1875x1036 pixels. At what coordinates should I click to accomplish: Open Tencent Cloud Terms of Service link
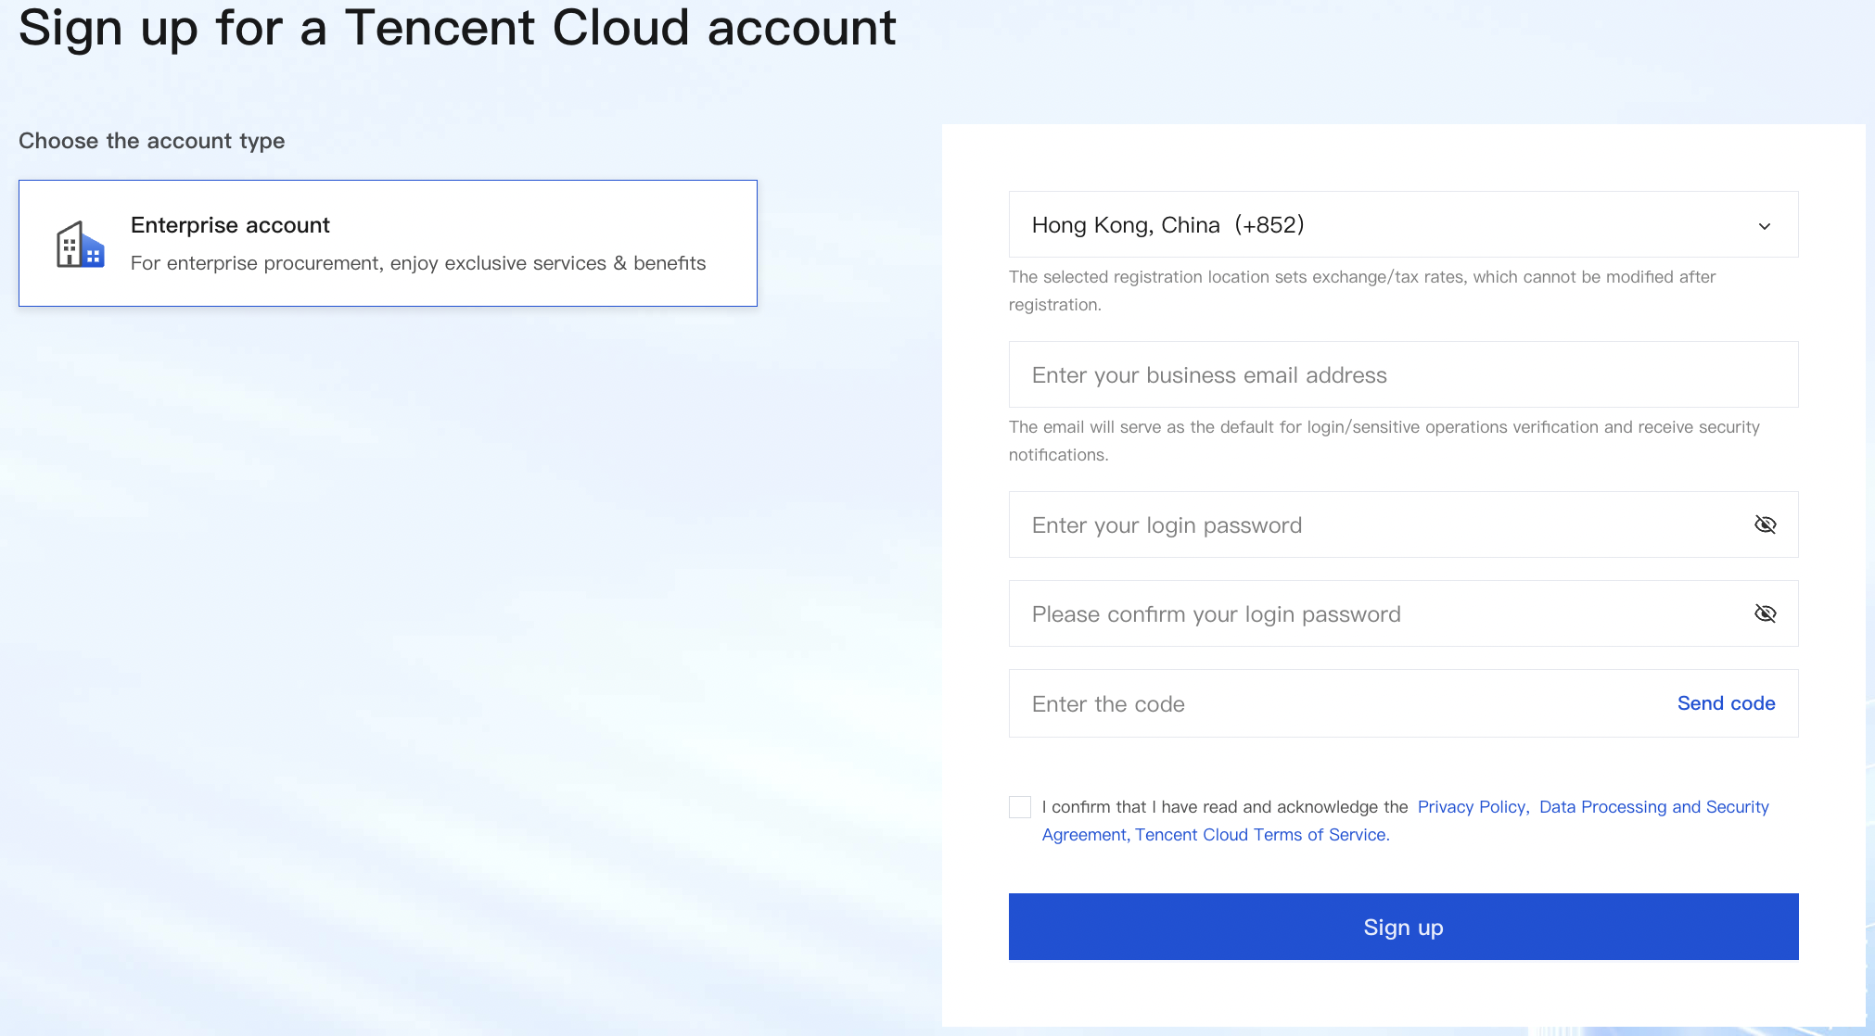[1261, 835]
